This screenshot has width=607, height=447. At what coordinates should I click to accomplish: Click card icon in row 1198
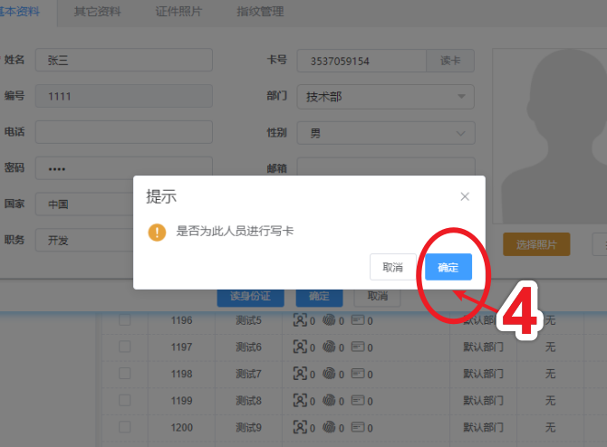coord(357,374)
